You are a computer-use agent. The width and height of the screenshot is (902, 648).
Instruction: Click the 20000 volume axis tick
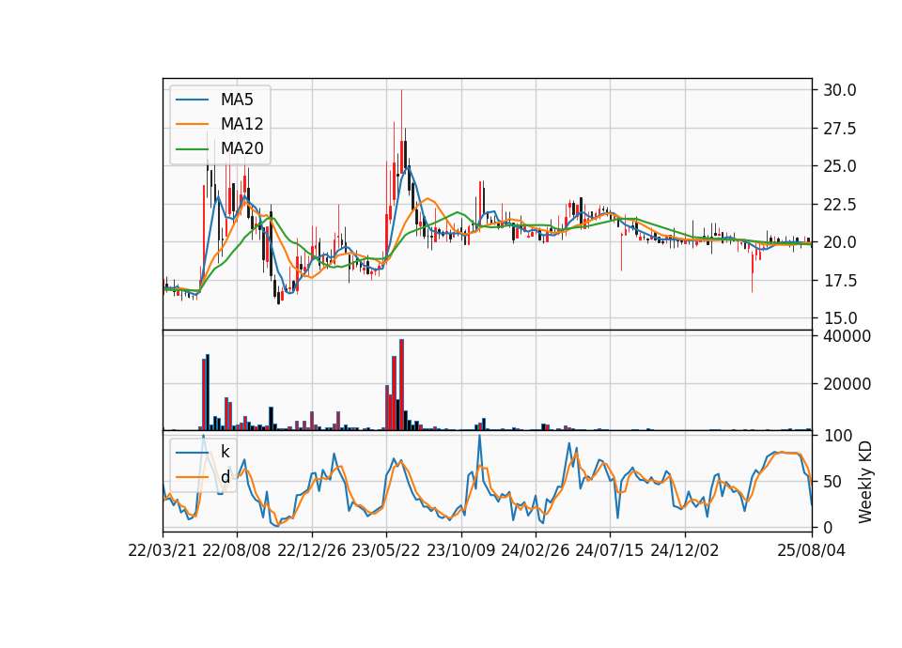tap(847, 384)
